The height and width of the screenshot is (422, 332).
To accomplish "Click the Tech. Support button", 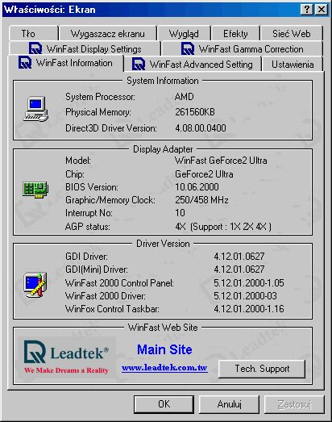I will tap(262, 369).
